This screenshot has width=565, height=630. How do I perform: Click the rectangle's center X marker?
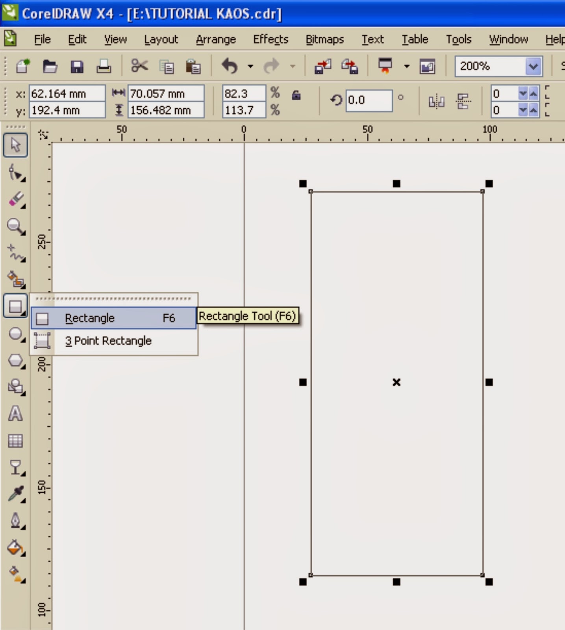click(396, 382)
